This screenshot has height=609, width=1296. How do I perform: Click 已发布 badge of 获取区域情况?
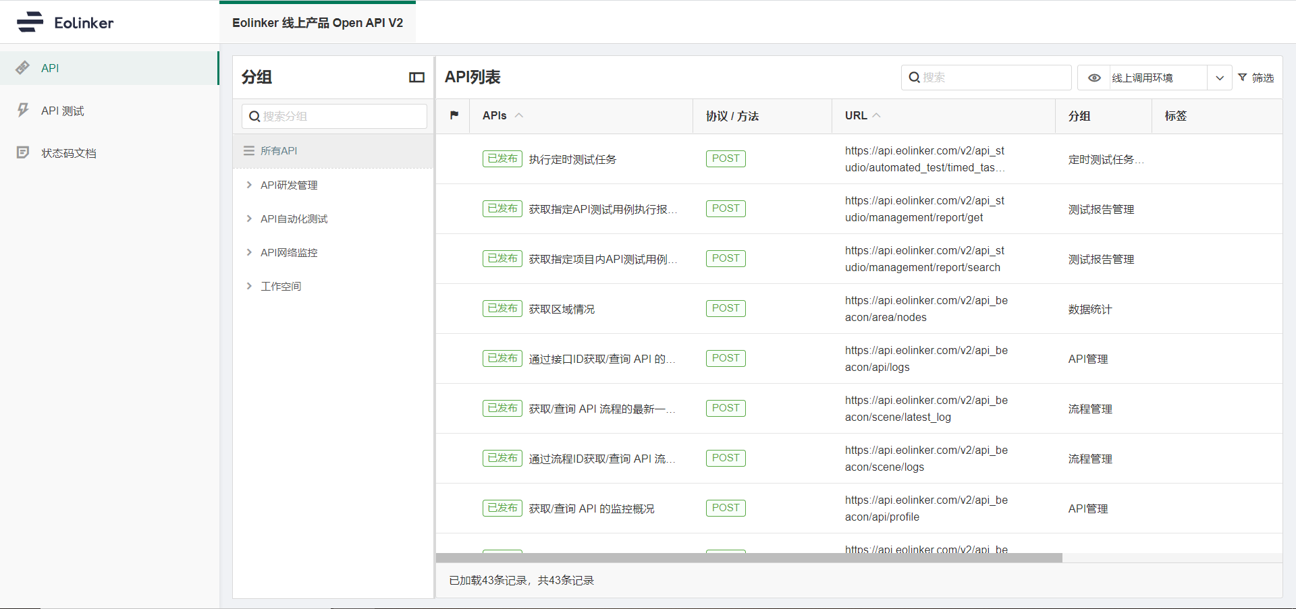pyautogui.click(x=502, y=308)
